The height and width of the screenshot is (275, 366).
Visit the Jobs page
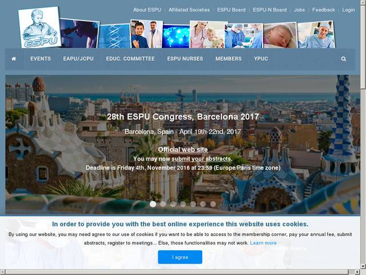coord(299,10)
